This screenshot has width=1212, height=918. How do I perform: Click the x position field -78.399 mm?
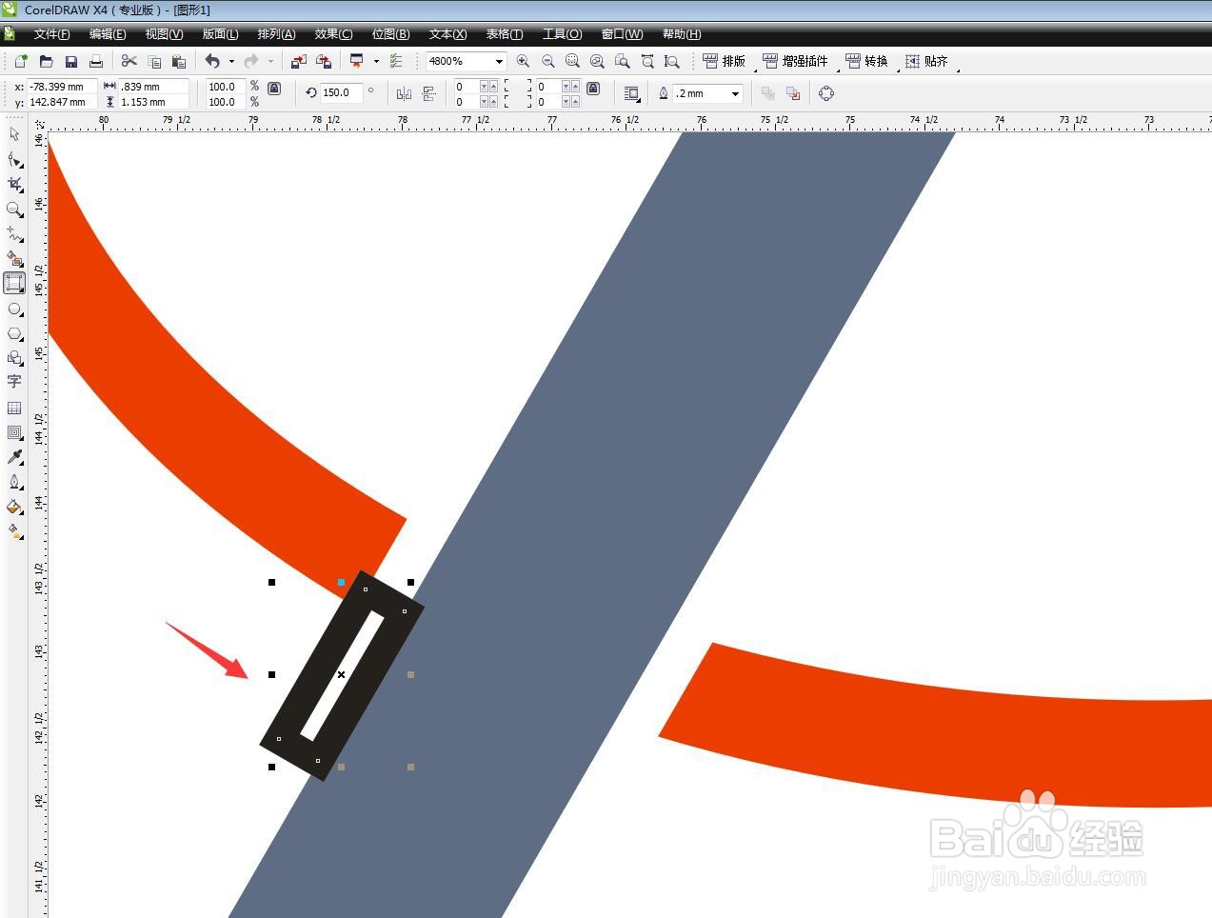click(61, 87)
